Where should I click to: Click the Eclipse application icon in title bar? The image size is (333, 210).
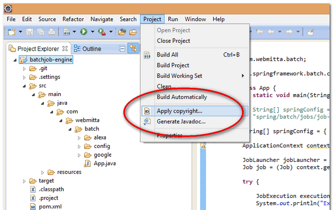tap(8, 9)
